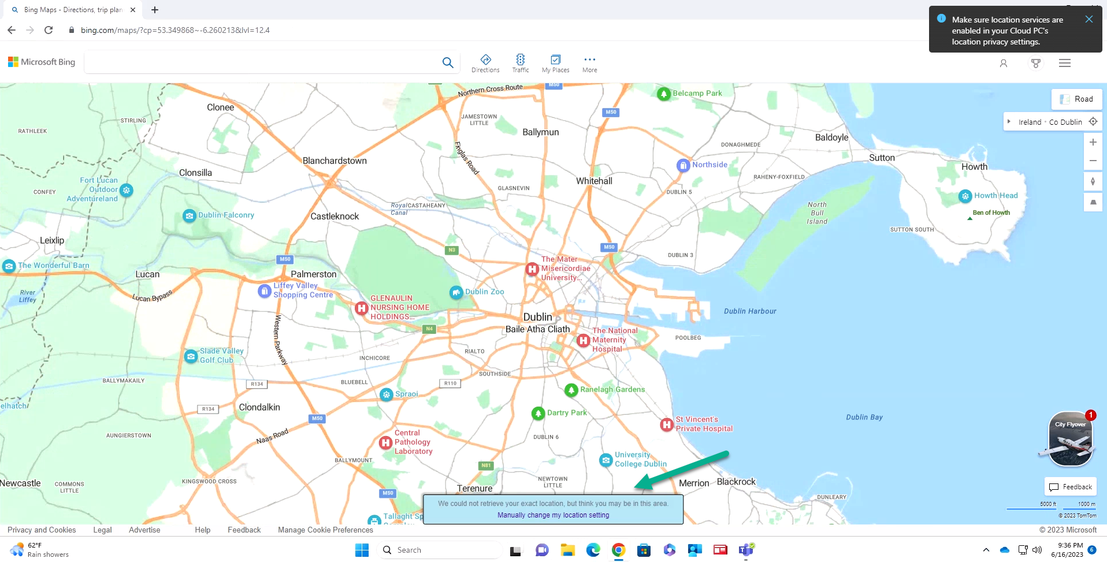
Task: Reload the page in the browser
Action: pos(49,30)
